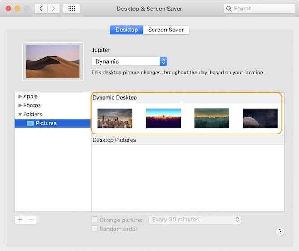Switch to the Desktop tab

tap(127, 30)
